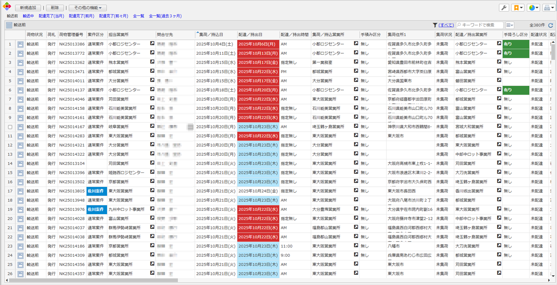Expand the pie chart dropdown menu
Image resolution: width=557 pixels, height=285 pixels.
click(533, 8)
